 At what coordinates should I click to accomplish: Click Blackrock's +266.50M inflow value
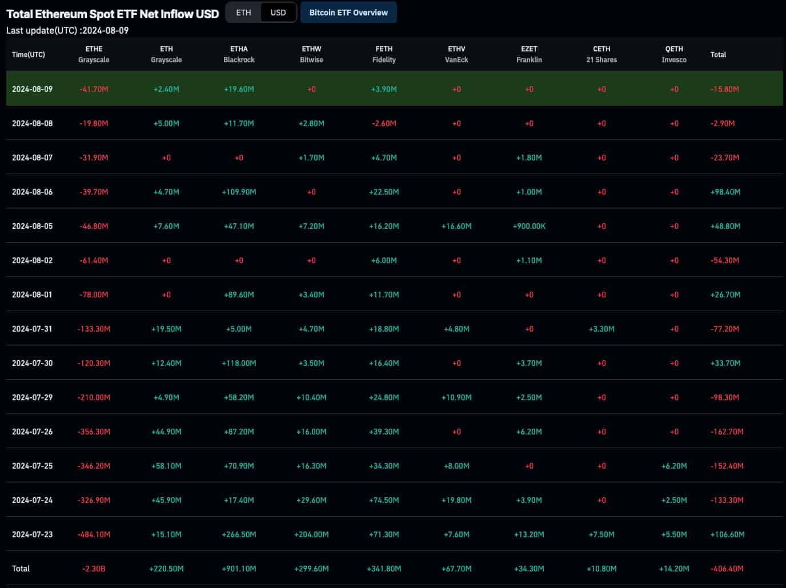pyautogui.click(x=238, y=534)
